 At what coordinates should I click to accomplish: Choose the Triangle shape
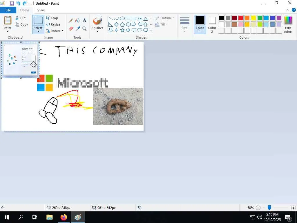tap(146, 19)
